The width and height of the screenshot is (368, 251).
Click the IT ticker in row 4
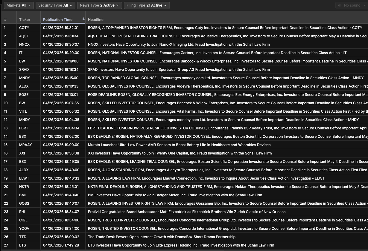pos(21,53)
